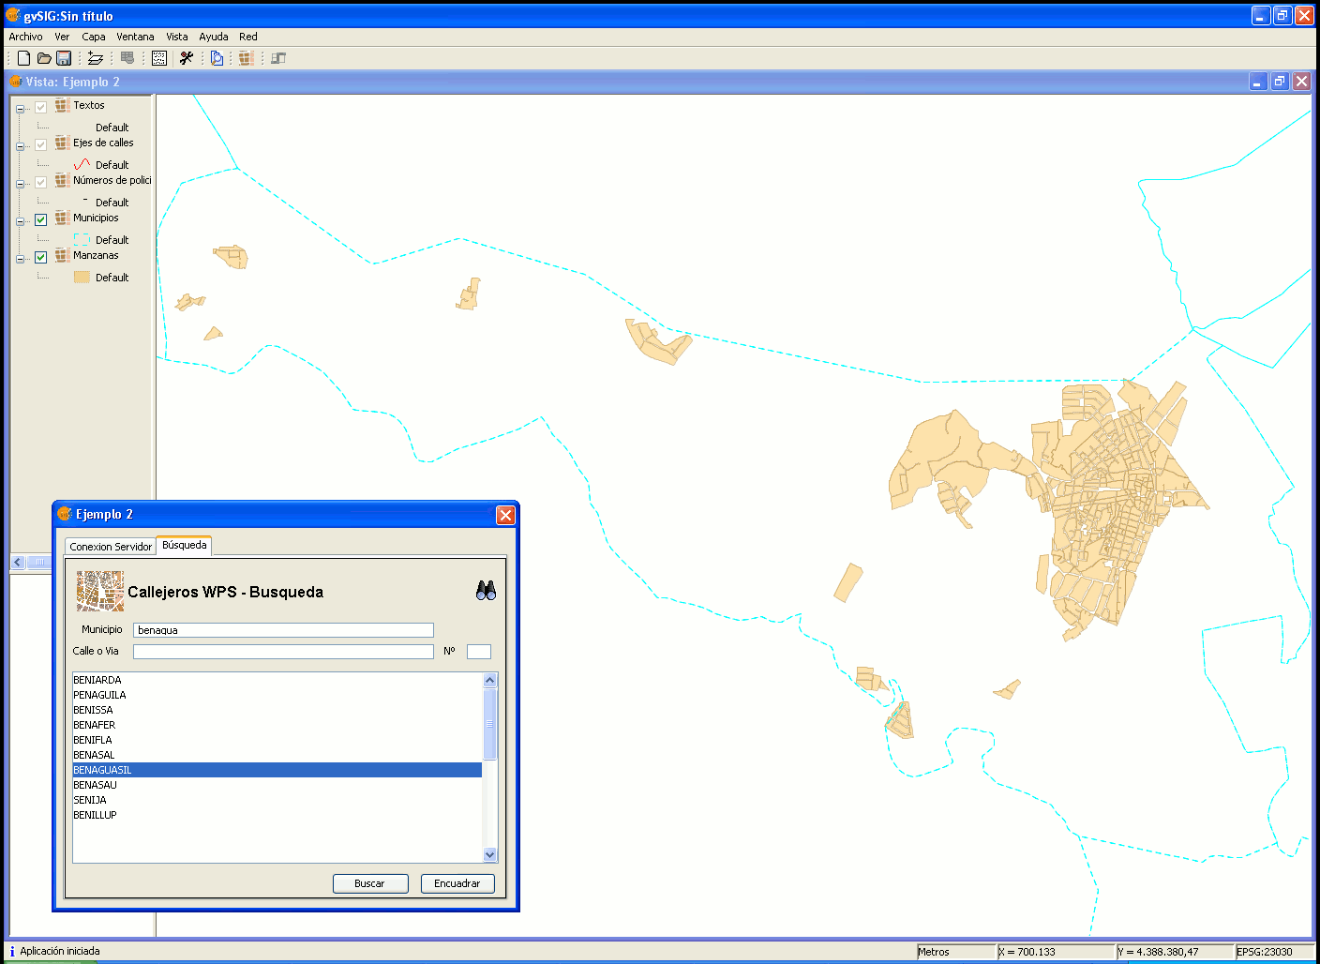Click the save floppy disk icon
Image resolution: width=1320 pixels, height=964 pixels.
(64, 58)
